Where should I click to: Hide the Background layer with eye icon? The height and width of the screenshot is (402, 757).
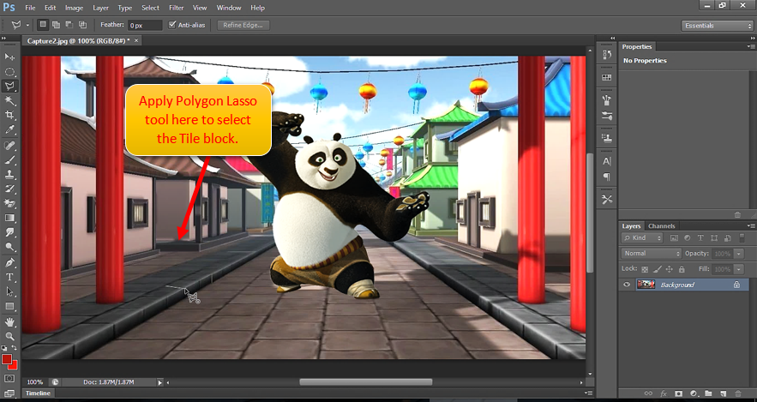pyautogui.click(x=627, y=285)
